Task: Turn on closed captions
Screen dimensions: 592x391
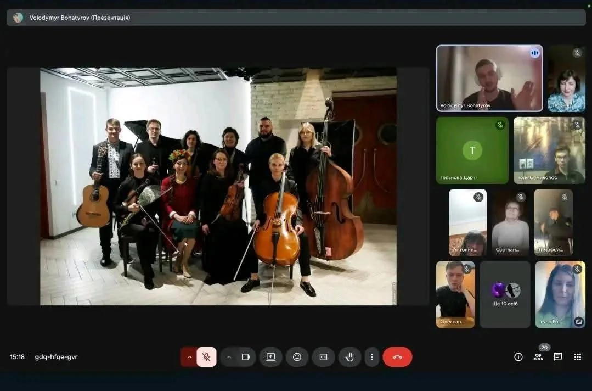Action: 323,357
